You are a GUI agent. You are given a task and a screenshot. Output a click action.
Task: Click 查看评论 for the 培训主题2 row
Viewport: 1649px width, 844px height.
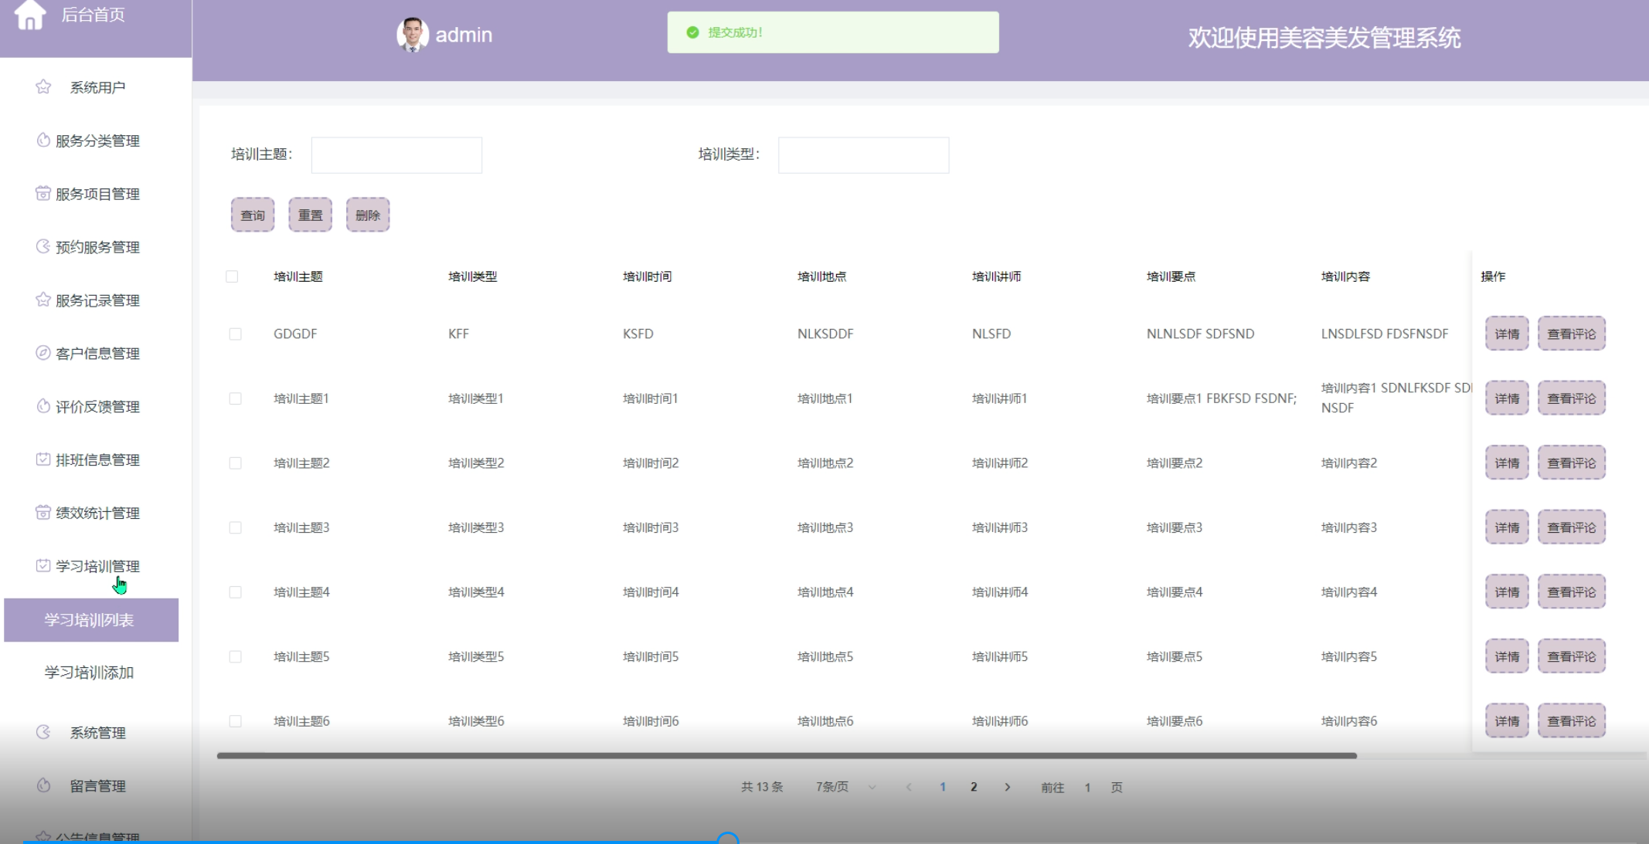1571,463
